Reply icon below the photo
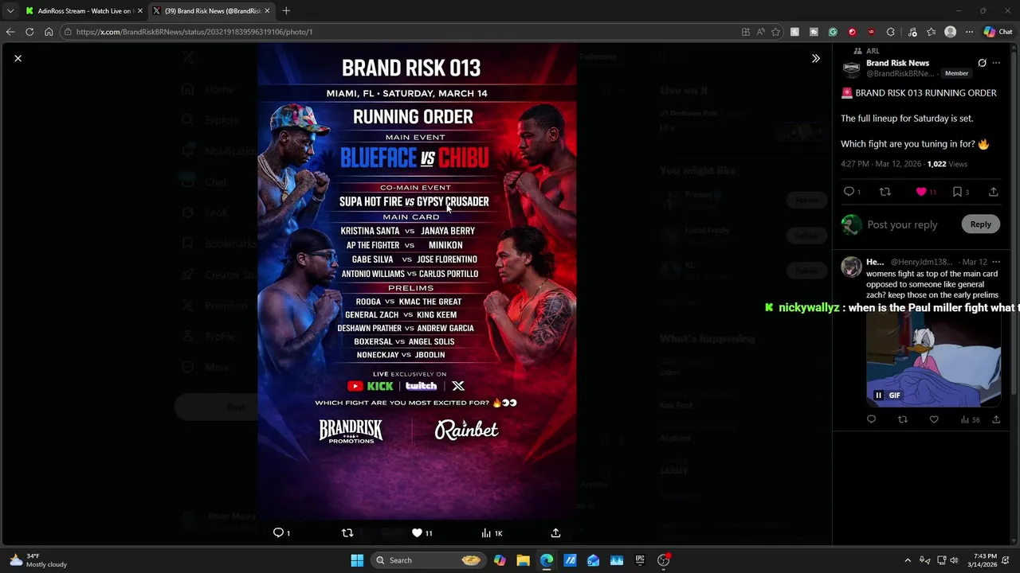The height and width of the screenshot is (573, 1020). [x=278, y=532]
